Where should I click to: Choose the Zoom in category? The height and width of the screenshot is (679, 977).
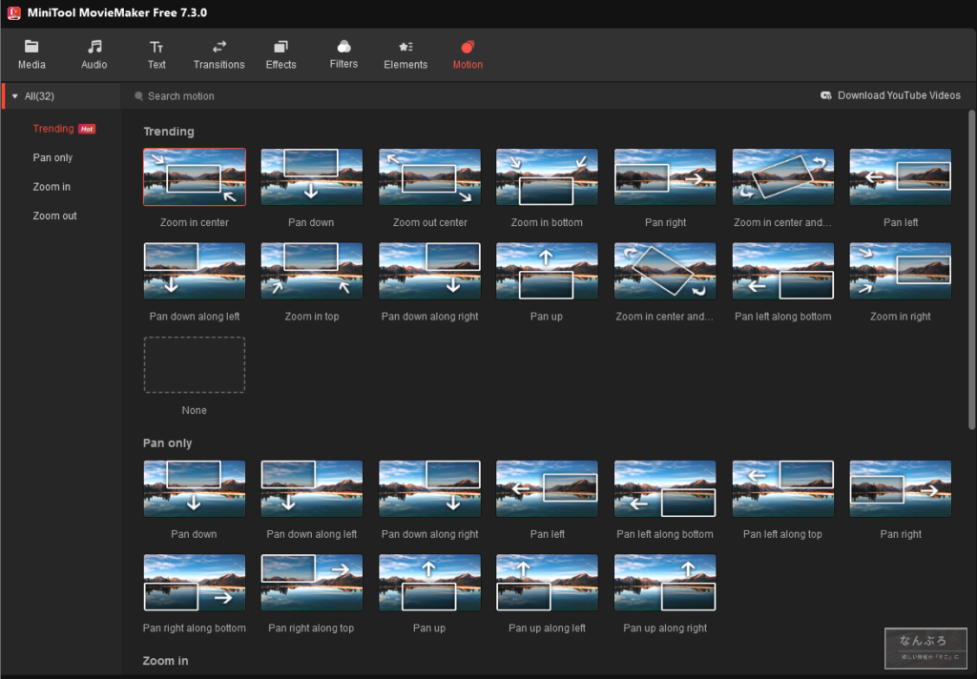pos(52,187)
